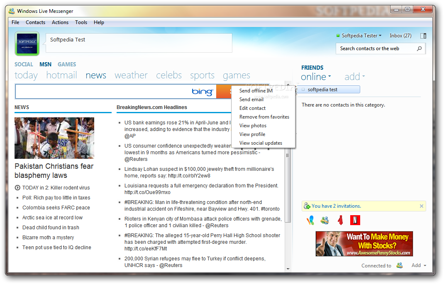Open the Want To Make Money stocks ad

[364, 243]
